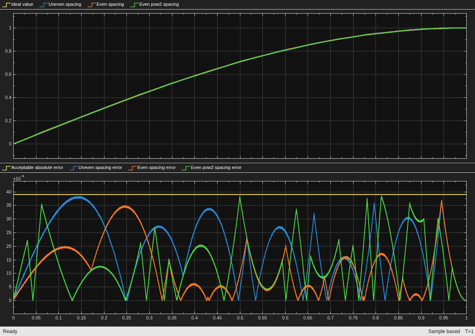This screenshot has width=475, height=336.
Task: Toggle the Ideal value legend entry
Action: (18, 5)
